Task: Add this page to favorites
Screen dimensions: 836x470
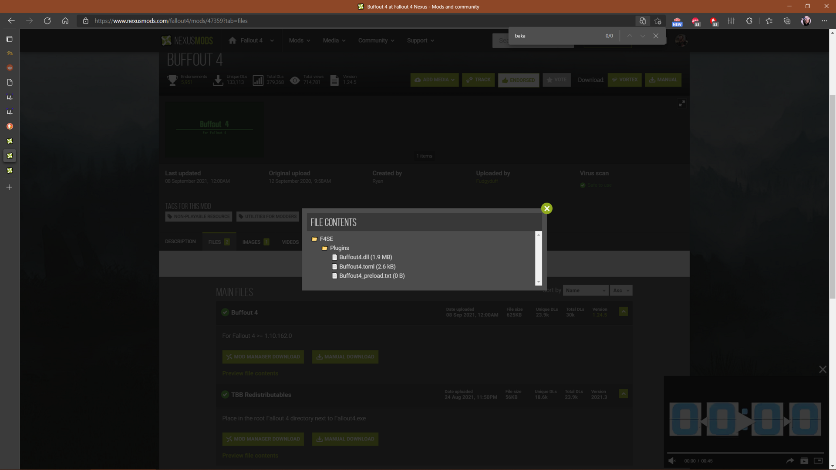Action: tap(658, 21)
